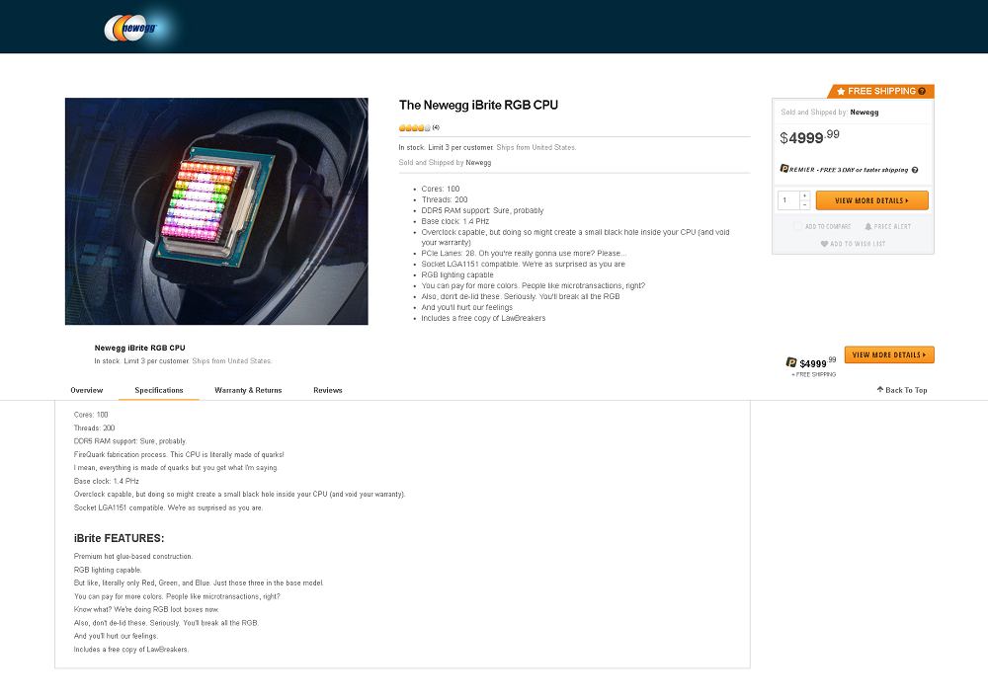Increase quantity with the plus stepper
Image resolution: width=988 pixels, height=700 pixels.
804,195
